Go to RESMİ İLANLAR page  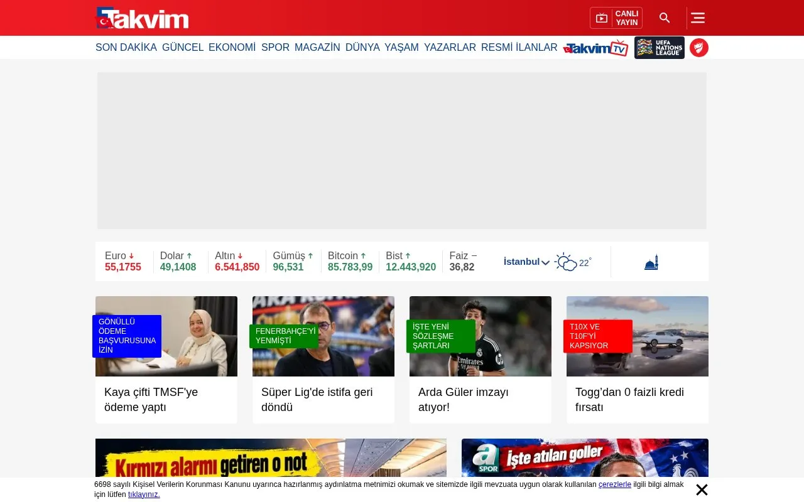point(519,48)
